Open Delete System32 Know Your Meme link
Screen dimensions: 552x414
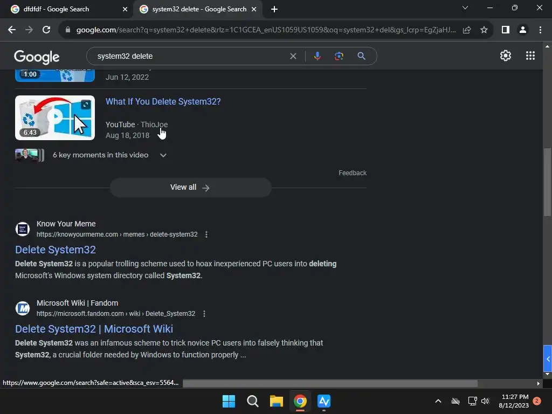(56, 250)
